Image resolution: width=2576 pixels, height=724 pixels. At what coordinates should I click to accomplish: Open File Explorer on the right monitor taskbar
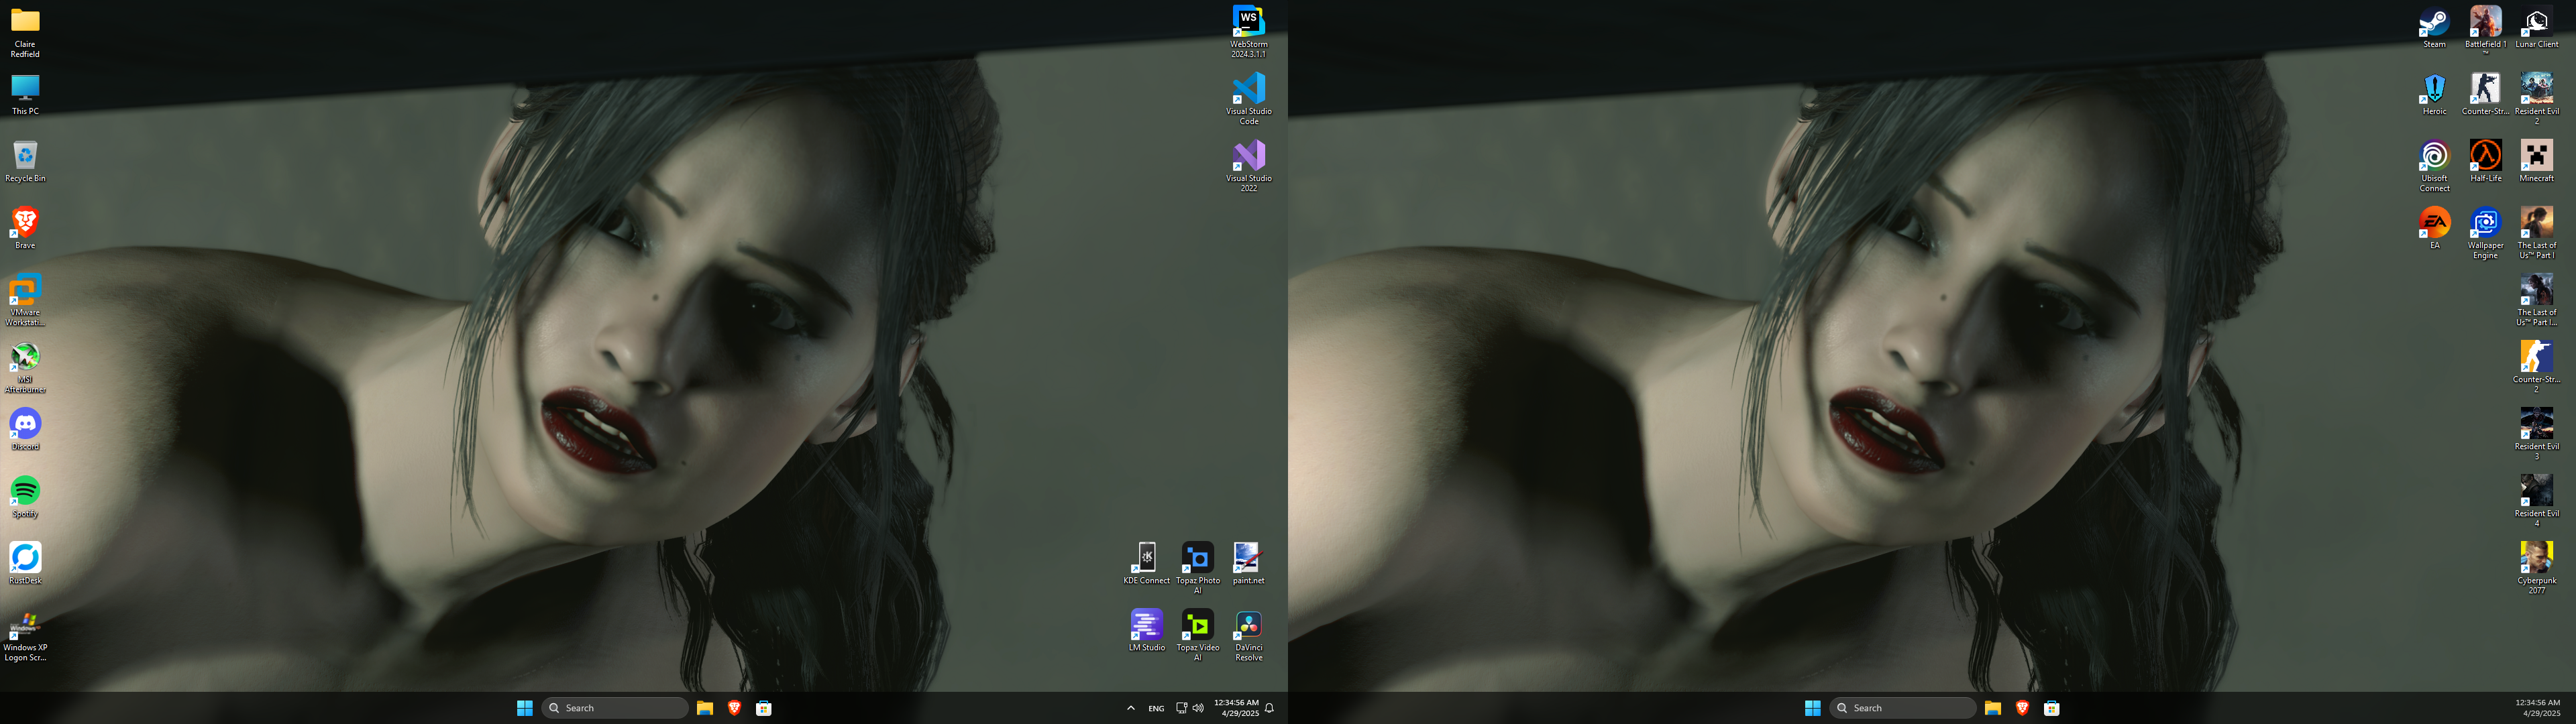click(1993, 708)
